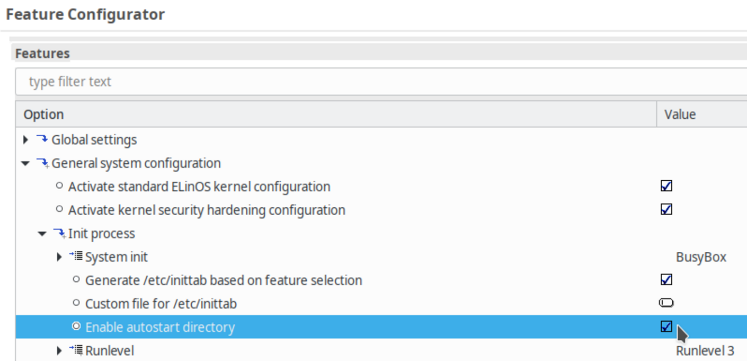Collapse the General system configuration node
This screenshot has width=747, height=361.
(x=25, y=163)
